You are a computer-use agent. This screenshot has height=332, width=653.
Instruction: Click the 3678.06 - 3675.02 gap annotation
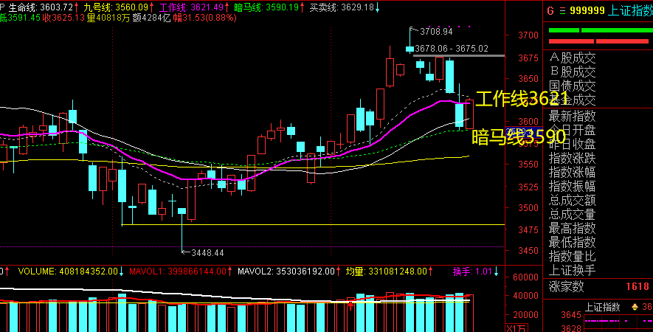(x=452, y=49)
